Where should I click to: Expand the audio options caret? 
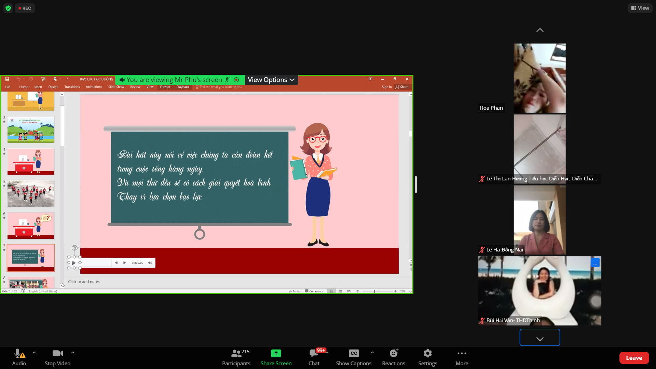[x=34, y=353]
